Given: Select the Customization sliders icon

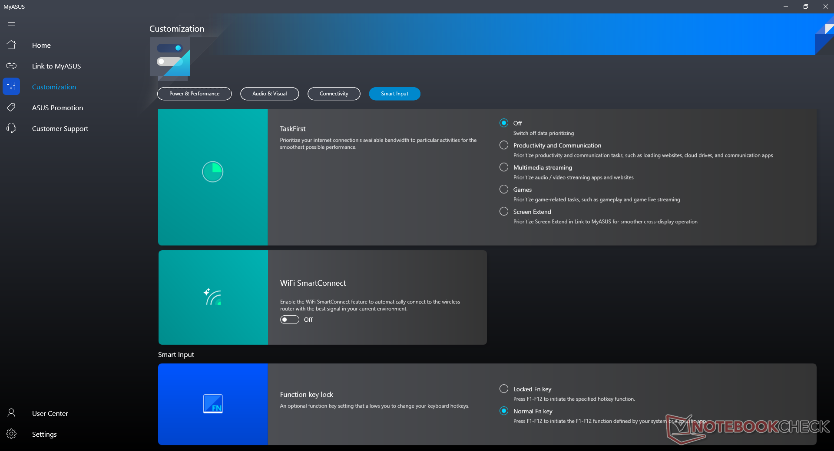Looking at the screenshot, I should click(11, 87).
